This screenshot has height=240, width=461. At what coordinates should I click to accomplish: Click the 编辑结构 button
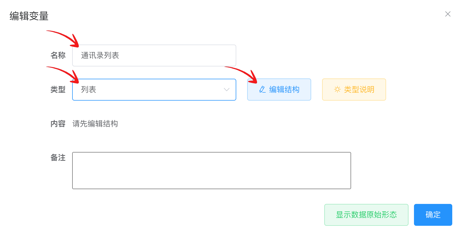(x=279, y=90)
